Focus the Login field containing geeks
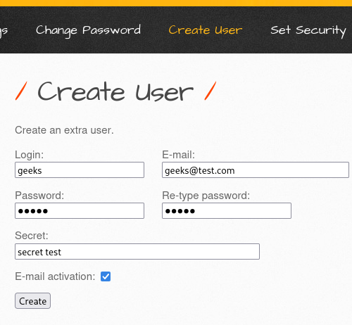This screenshot has width=352, height=325. 80,170
